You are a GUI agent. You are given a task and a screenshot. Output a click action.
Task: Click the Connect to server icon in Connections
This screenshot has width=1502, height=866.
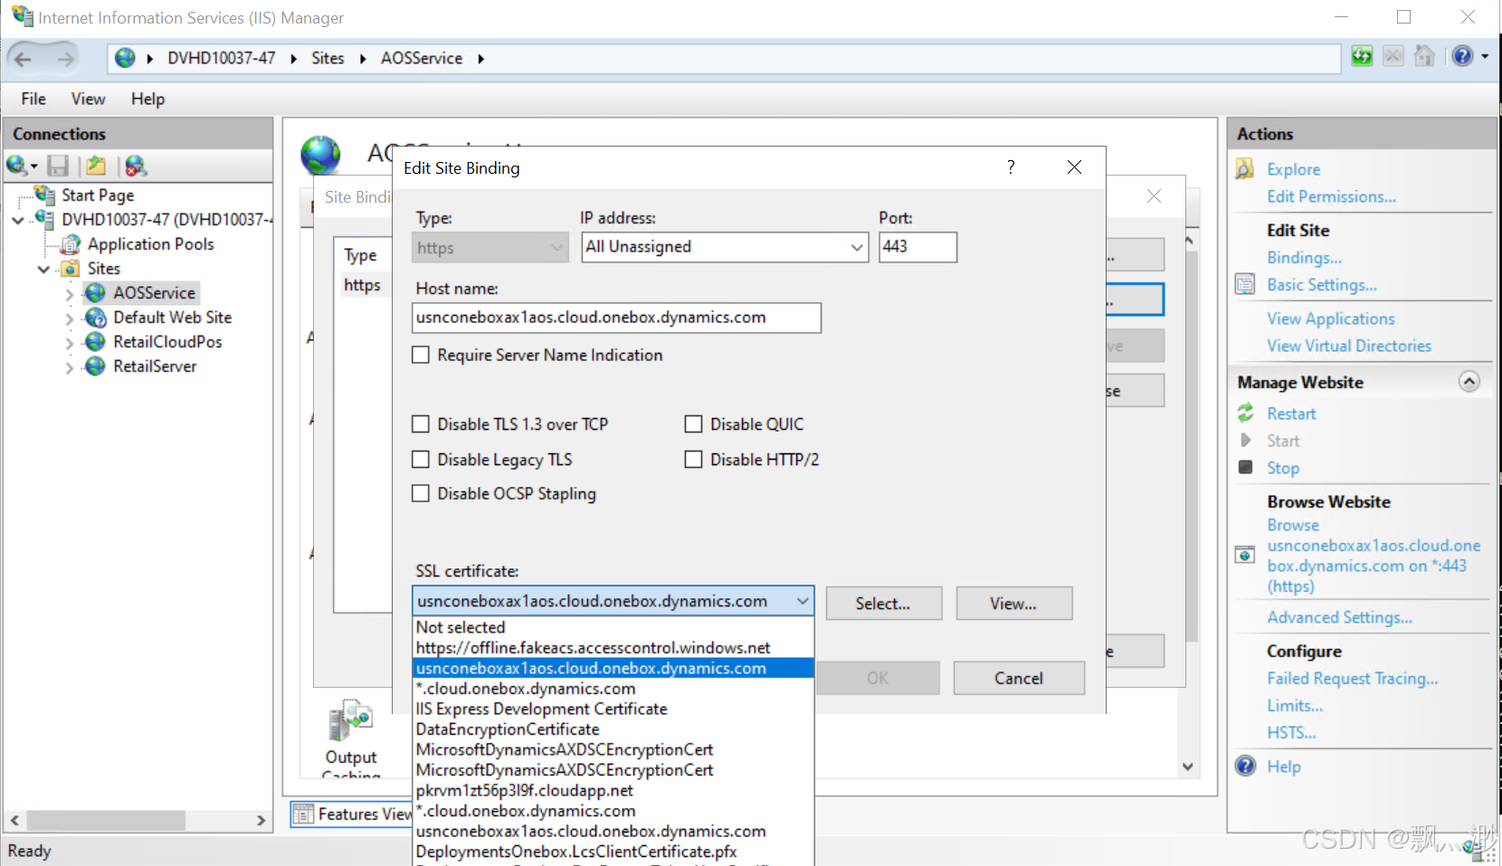(16, 166)
